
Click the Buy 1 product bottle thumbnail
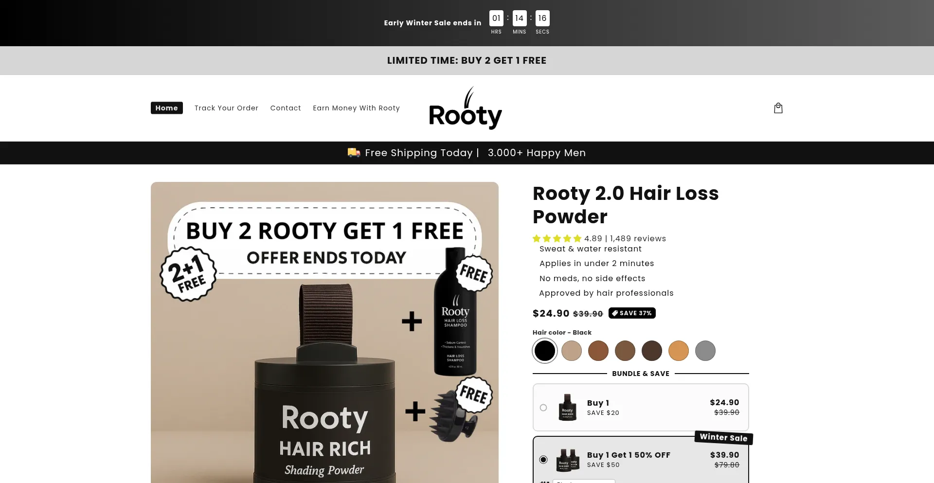567,408
